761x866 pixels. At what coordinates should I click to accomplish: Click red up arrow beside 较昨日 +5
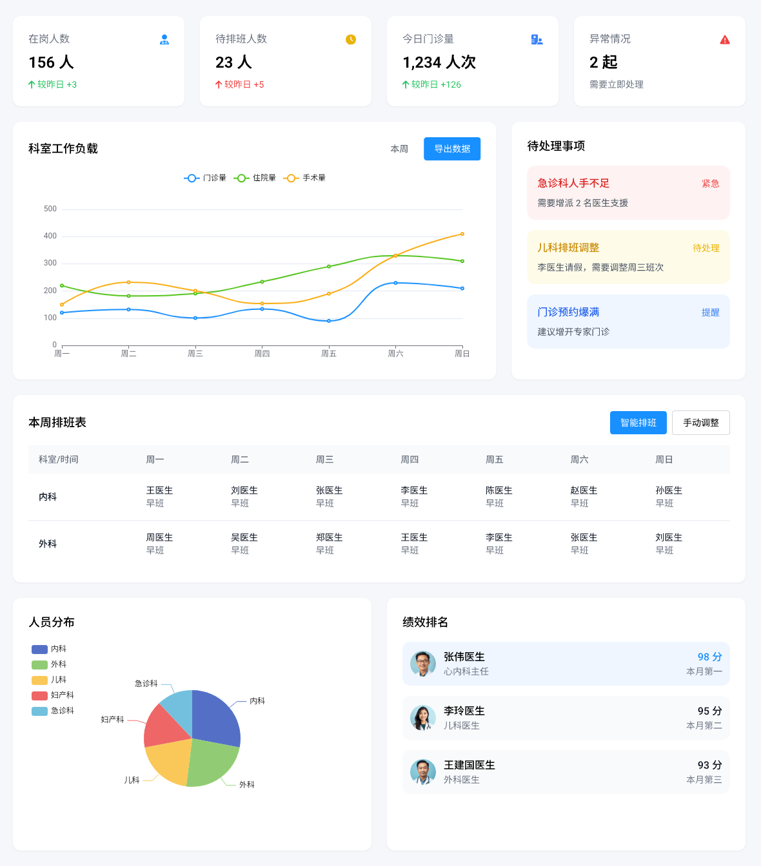click(219, 84)
